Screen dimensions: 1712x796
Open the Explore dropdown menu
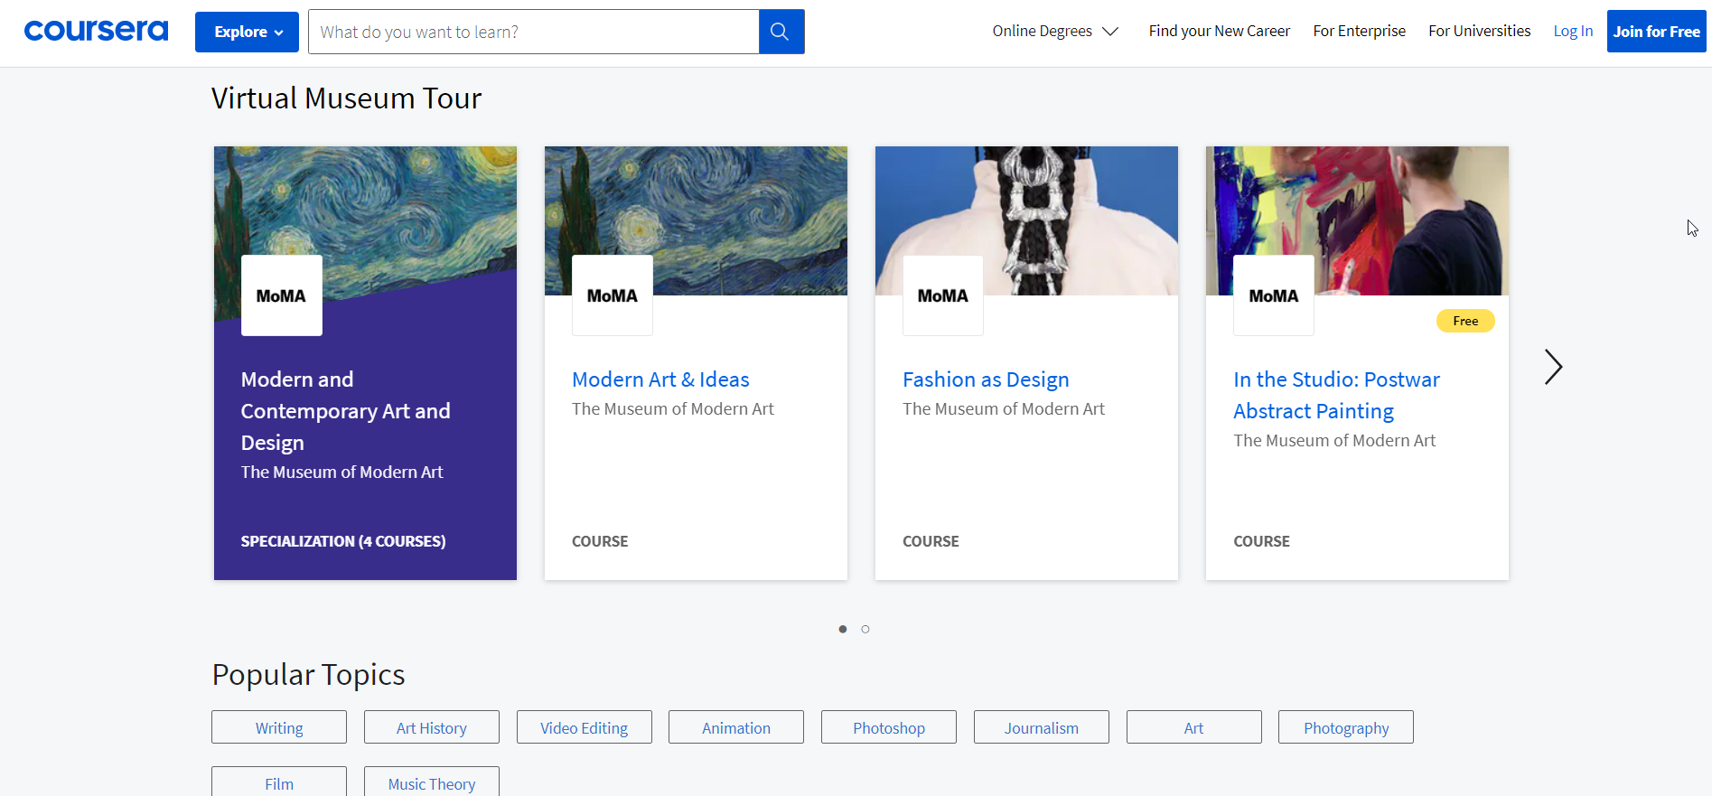247,32
